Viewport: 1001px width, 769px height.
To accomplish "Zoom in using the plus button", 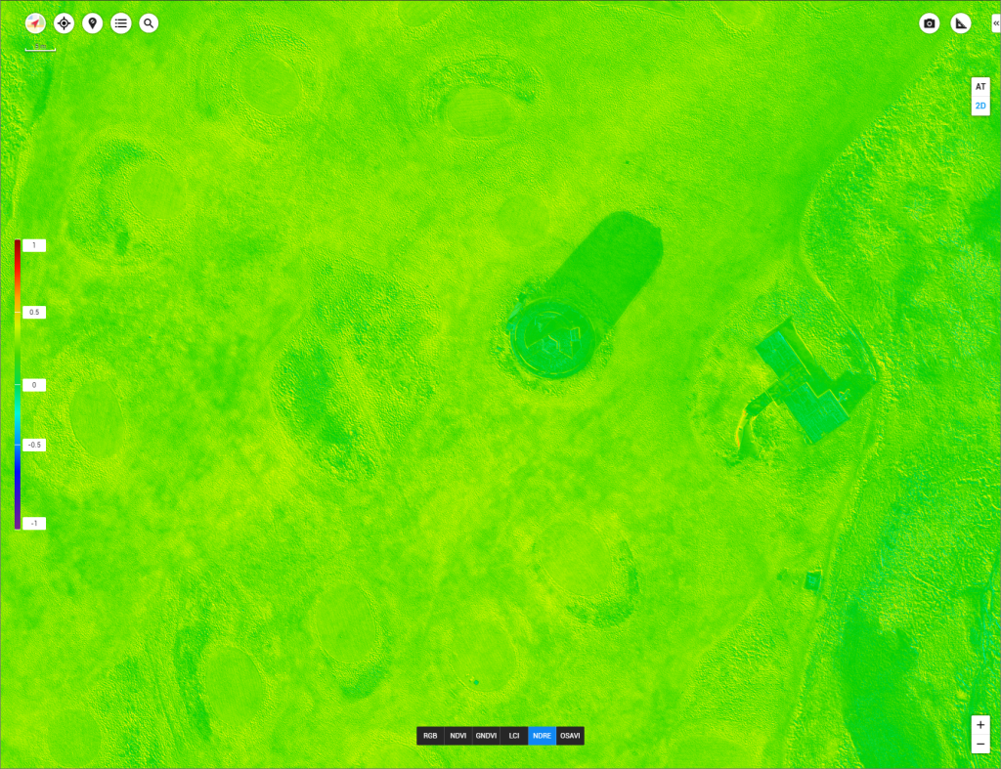I will click(980, 725).
